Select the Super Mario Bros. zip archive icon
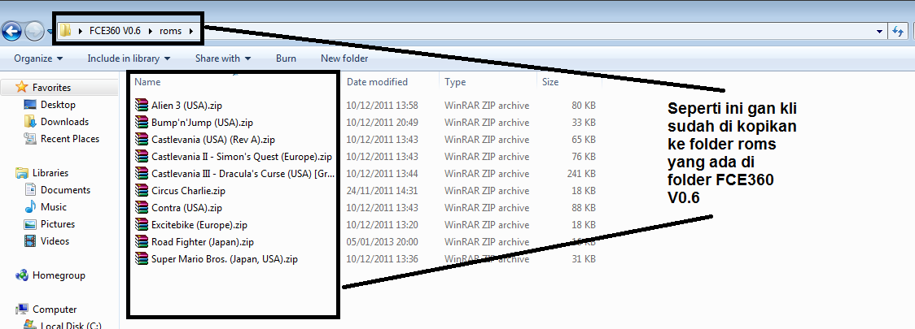 tap(142, 258)
